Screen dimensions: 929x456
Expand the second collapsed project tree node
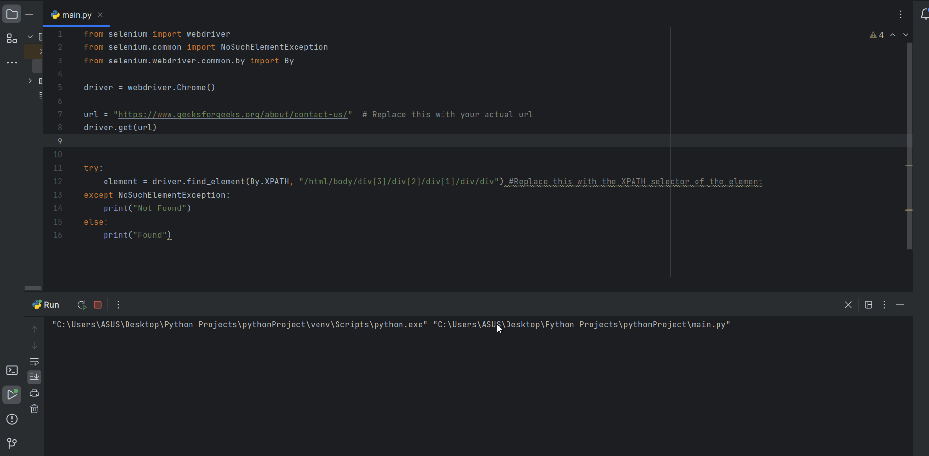click(x=30, y=81)
